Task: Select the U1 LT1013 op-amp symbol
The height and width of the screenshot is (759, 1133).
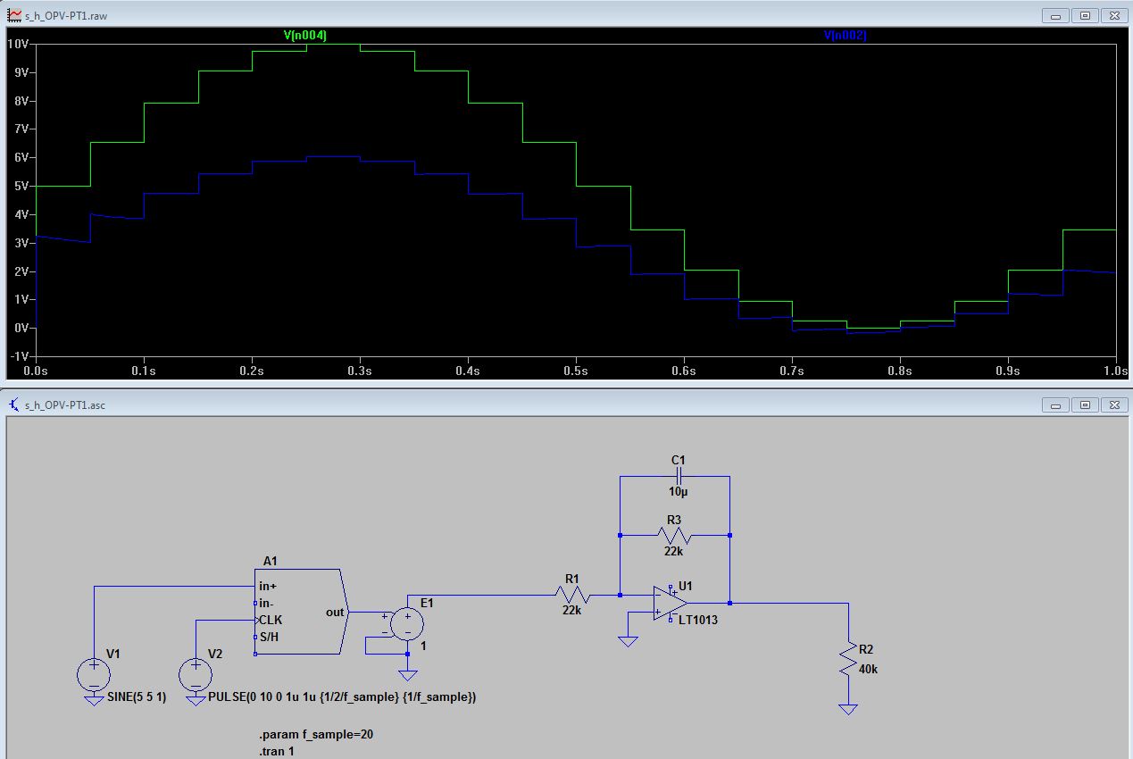Action: pyautogui.click(x=671, y=604)
